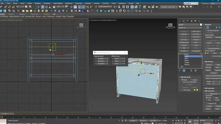Click the Configure Modifier Sets icon
This screenshot has width=221, height=124.
pos(195,70)
